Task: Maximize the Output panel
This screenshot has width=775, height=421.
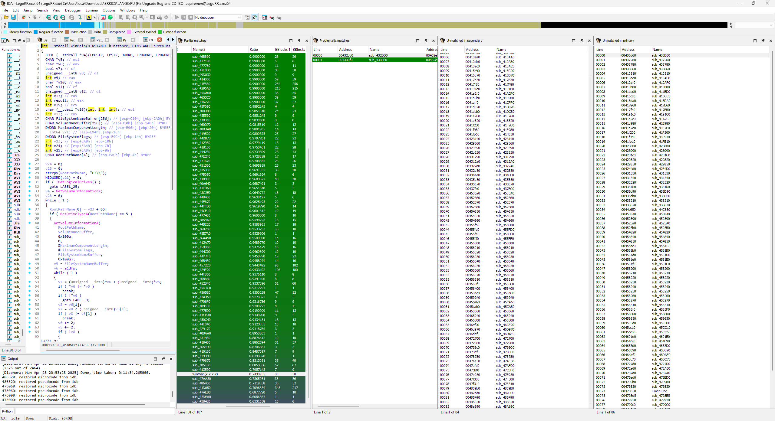Action: pos(155,359)
